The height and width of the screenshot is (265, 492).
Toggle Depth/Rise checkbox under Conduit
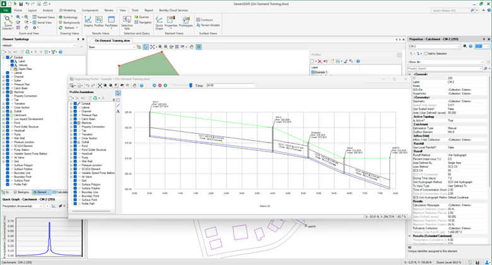12,69
